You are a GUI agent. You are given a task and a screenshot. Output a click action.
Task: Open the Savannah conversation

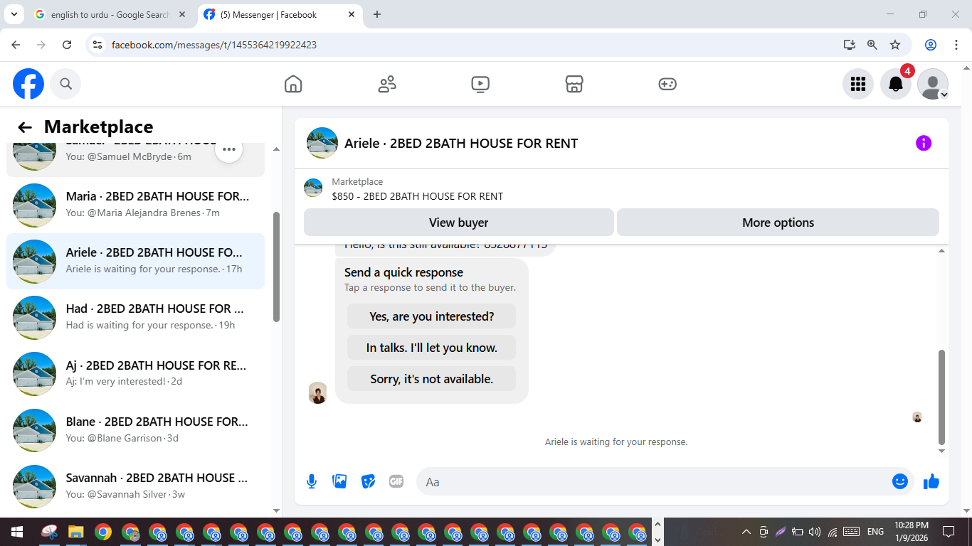[x=135, y=486]
